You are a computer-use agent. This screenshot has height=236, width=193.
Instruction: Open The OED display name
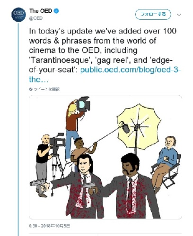point(41,11)
